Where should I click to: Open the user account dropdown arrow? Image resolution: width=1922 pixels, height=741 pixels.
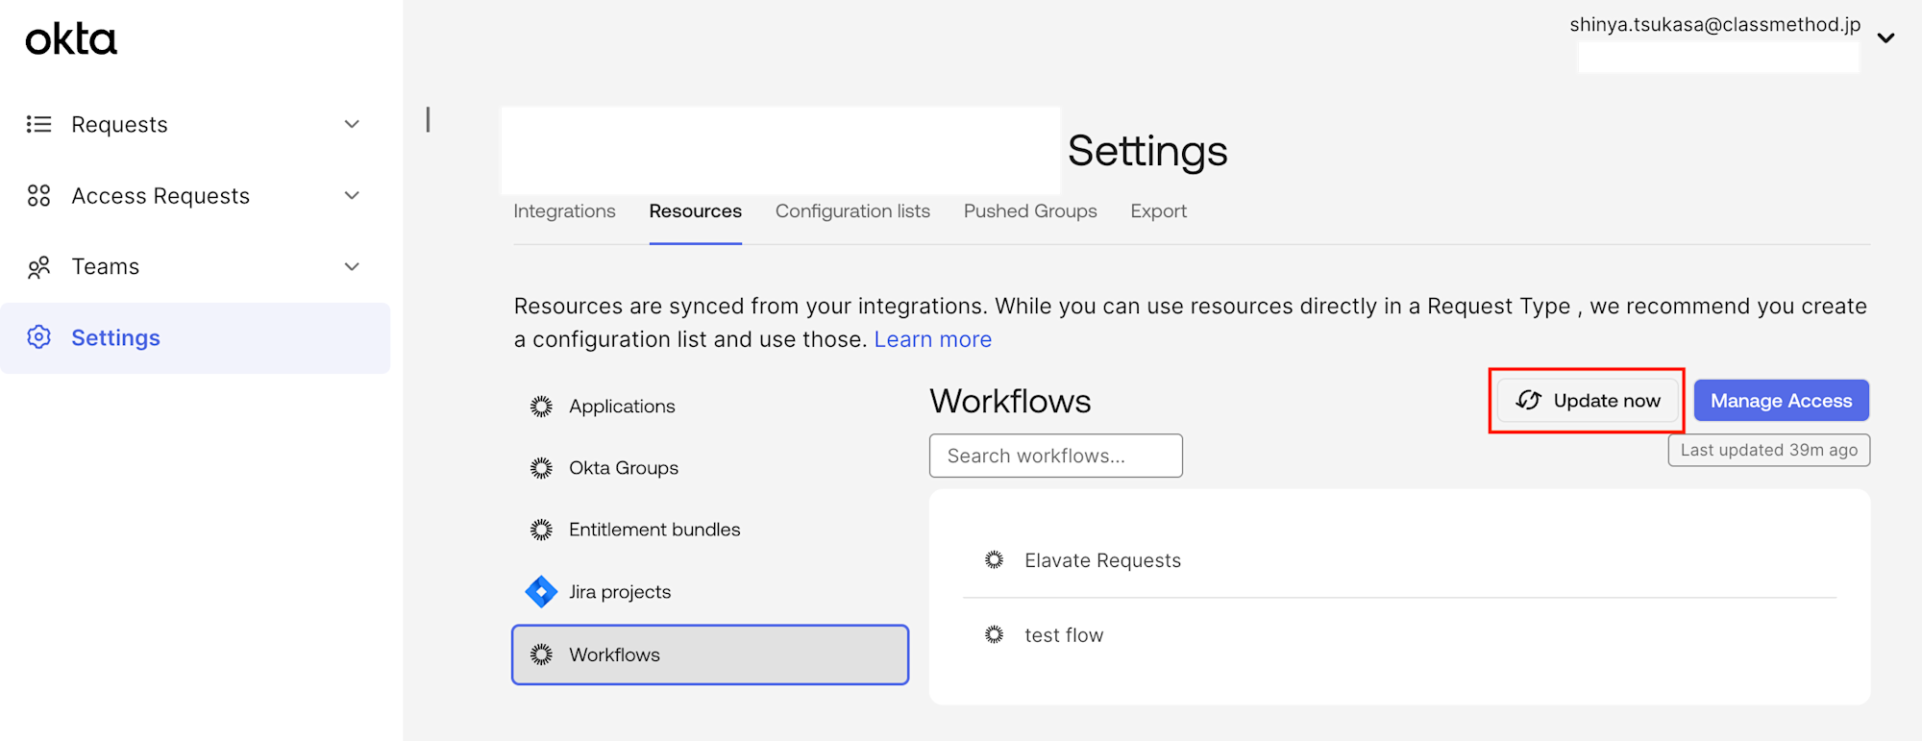1885,38
